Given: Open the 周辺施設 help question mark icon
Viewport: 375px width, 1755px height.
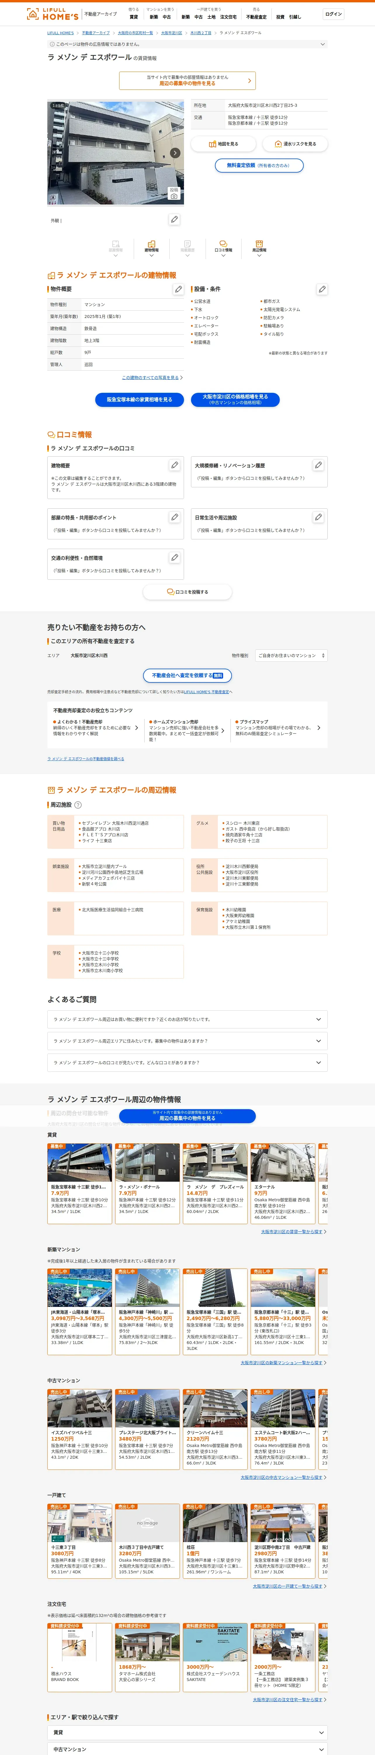Looking at the screenshot, I should (x=78, y=805).
